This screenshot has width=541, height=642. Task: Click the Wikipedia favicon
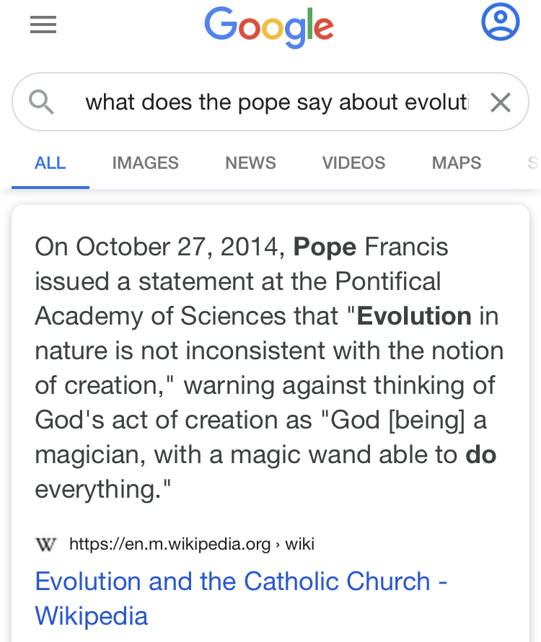click(x=45, y=545)
